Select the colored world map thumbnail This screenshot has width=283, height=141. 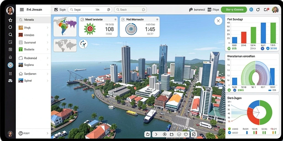[65, 27]
